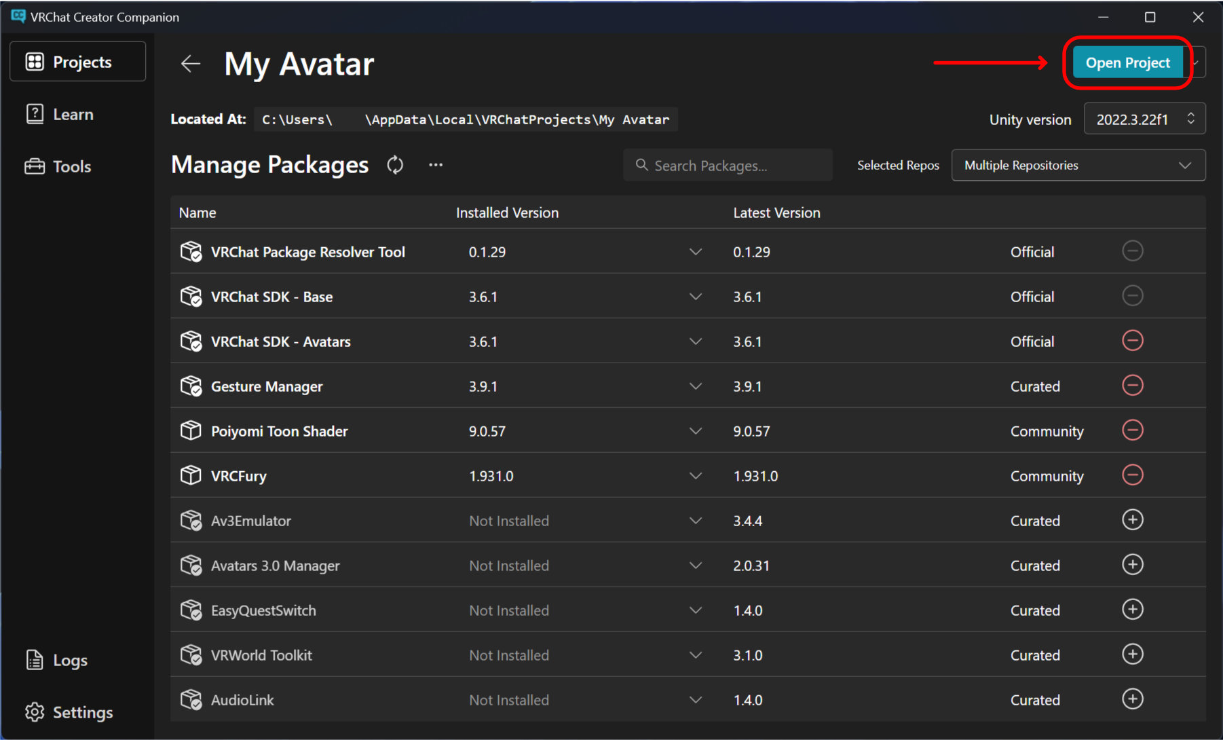Remove Poiyomi Toon Shader package

click(1132, 430)
